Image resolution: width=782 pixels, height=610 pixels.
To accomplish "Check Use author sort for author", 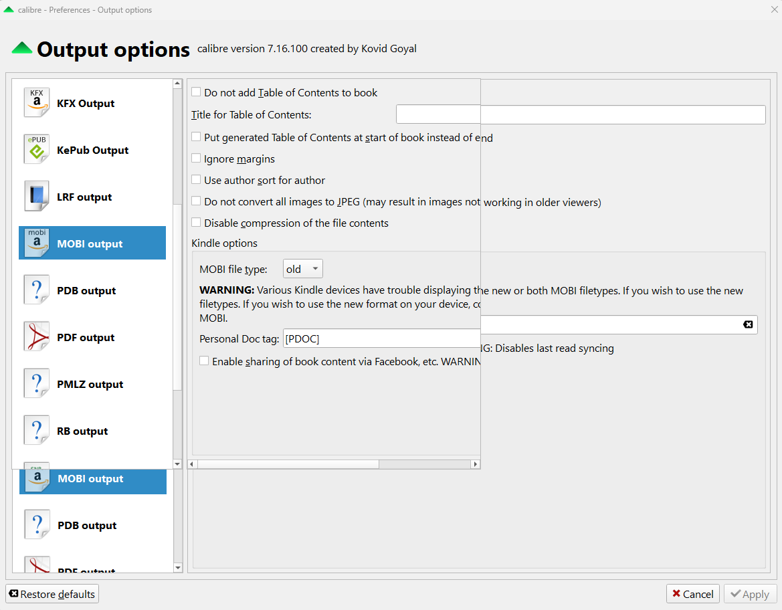I will coord(196,180).
